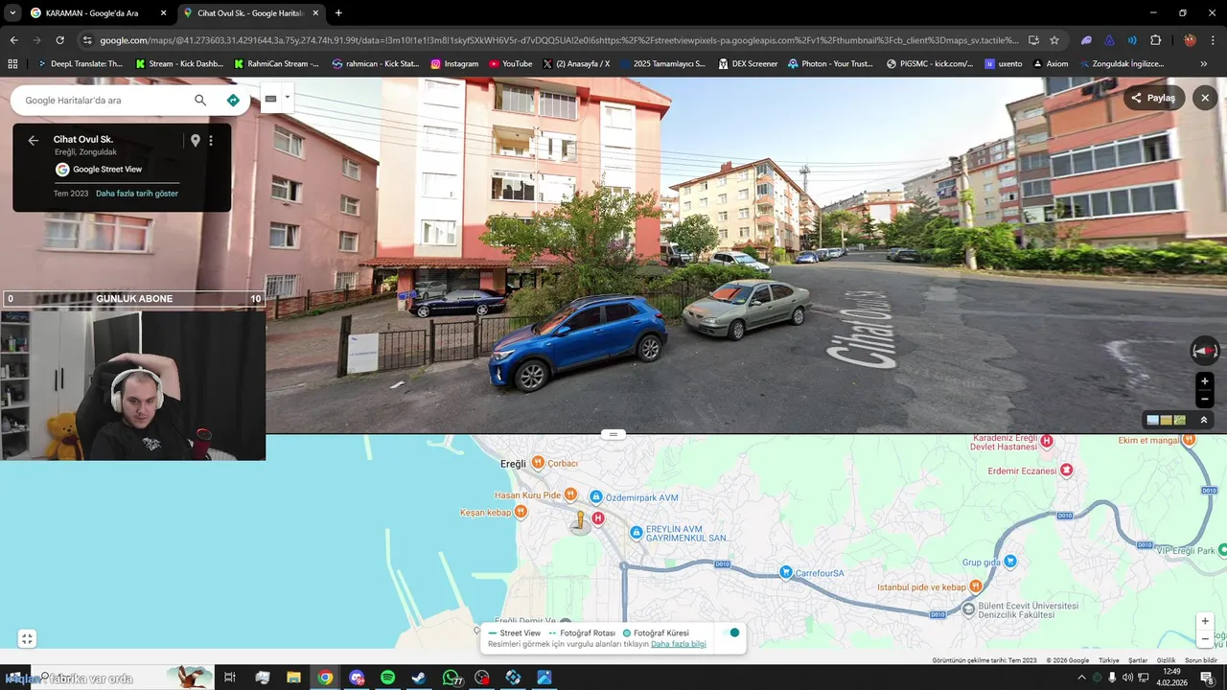
Task: Open the tab search dropdown
Action: coord(12,13)
